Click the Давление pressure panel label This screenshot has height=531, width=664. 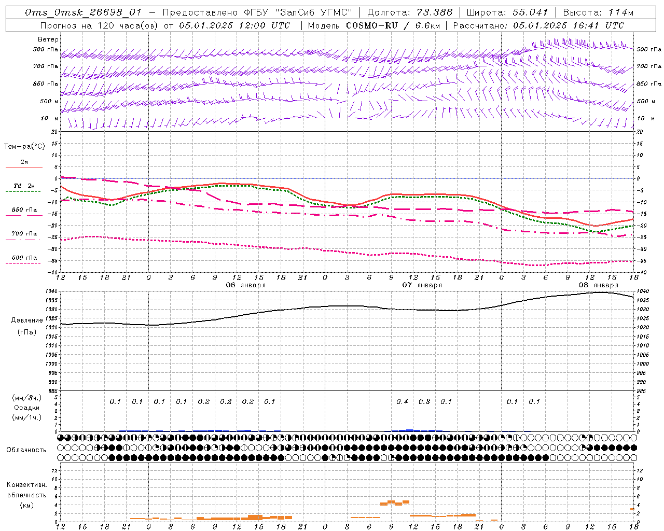[x=27, y=320]
